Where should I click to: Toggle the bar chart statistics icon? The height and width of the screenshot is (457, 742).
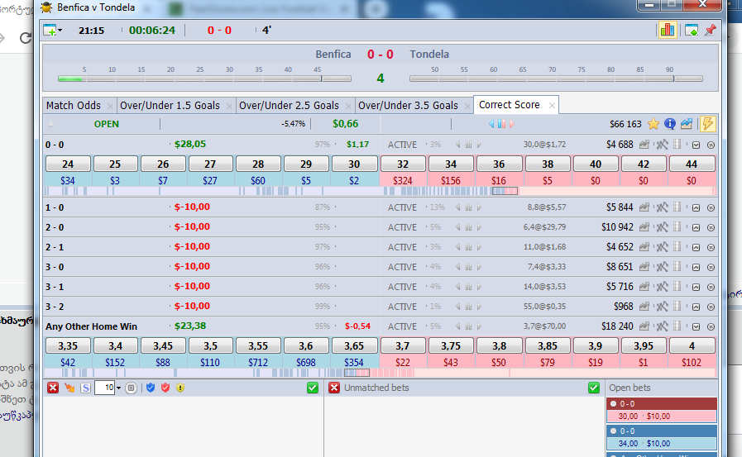[x=668, y=31]
